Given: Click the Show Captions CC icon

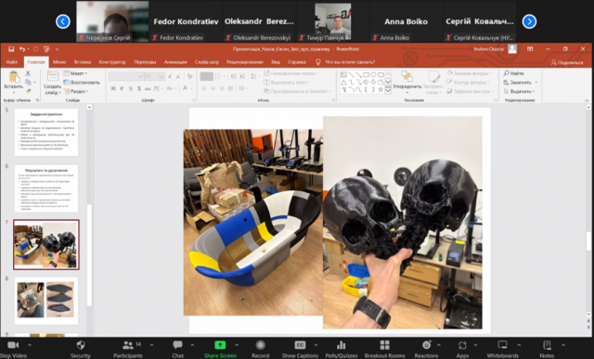Looking at the screenshot, I should [x=300, y=345].
